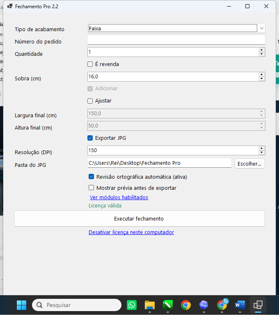Increase Quantidade with the up arrow
Image resolution: width=279 pixels, height=323 pixels.
coord(261,50)
